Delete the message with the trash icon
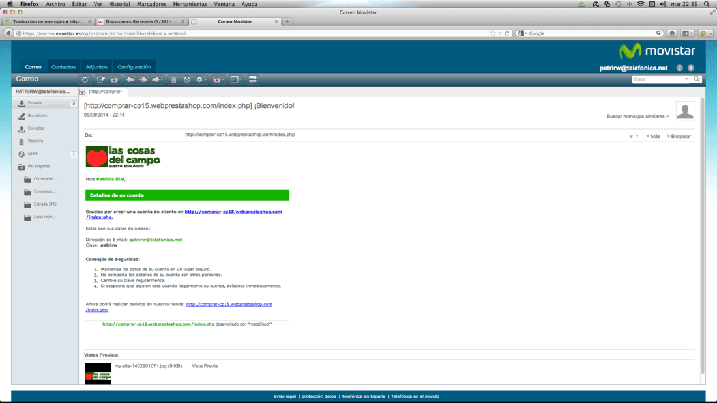 [173, 79]
